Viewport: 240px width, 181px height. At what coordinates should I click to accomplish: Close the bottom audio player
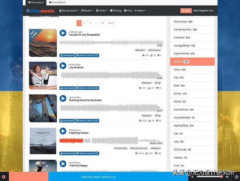[237, 177]
